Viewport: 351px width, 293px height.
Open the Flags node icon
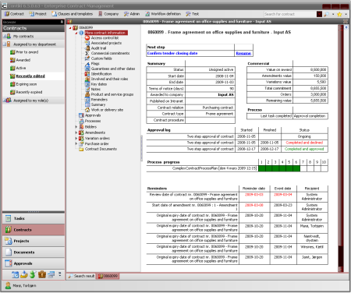[x=87, y=64]
